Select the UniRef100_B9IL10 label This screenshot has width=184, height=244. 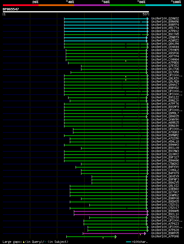pyautogui.click(x=165, y=214)
